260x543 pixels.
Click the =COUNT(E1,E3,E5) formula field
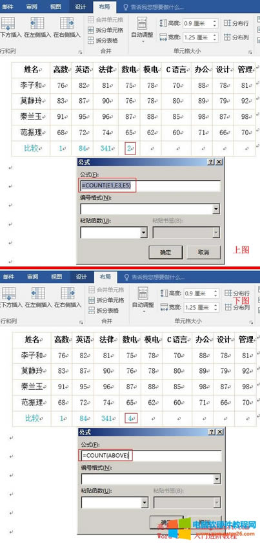(x=150, y=186)
